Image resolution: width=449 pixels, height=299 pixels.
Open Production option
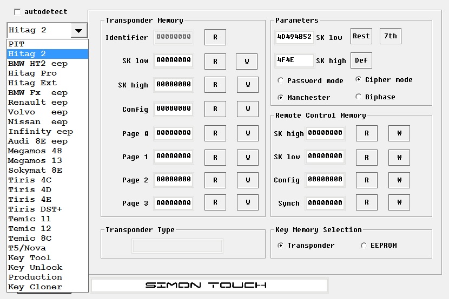48,277
